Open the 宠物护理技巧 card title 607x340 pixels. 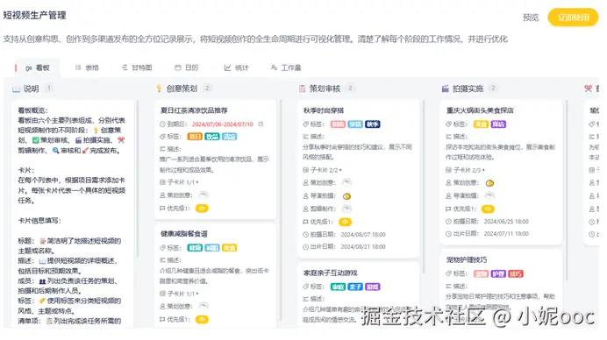tap(467, 260)
